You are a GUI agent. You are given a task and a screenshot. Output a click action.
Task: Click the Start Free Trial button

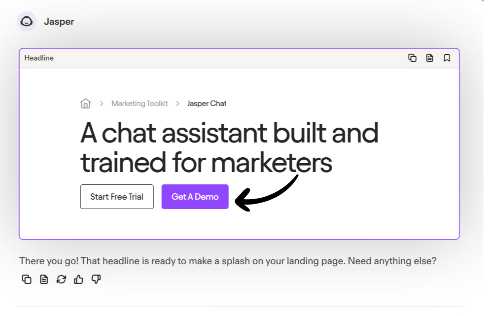coord(117,197)
